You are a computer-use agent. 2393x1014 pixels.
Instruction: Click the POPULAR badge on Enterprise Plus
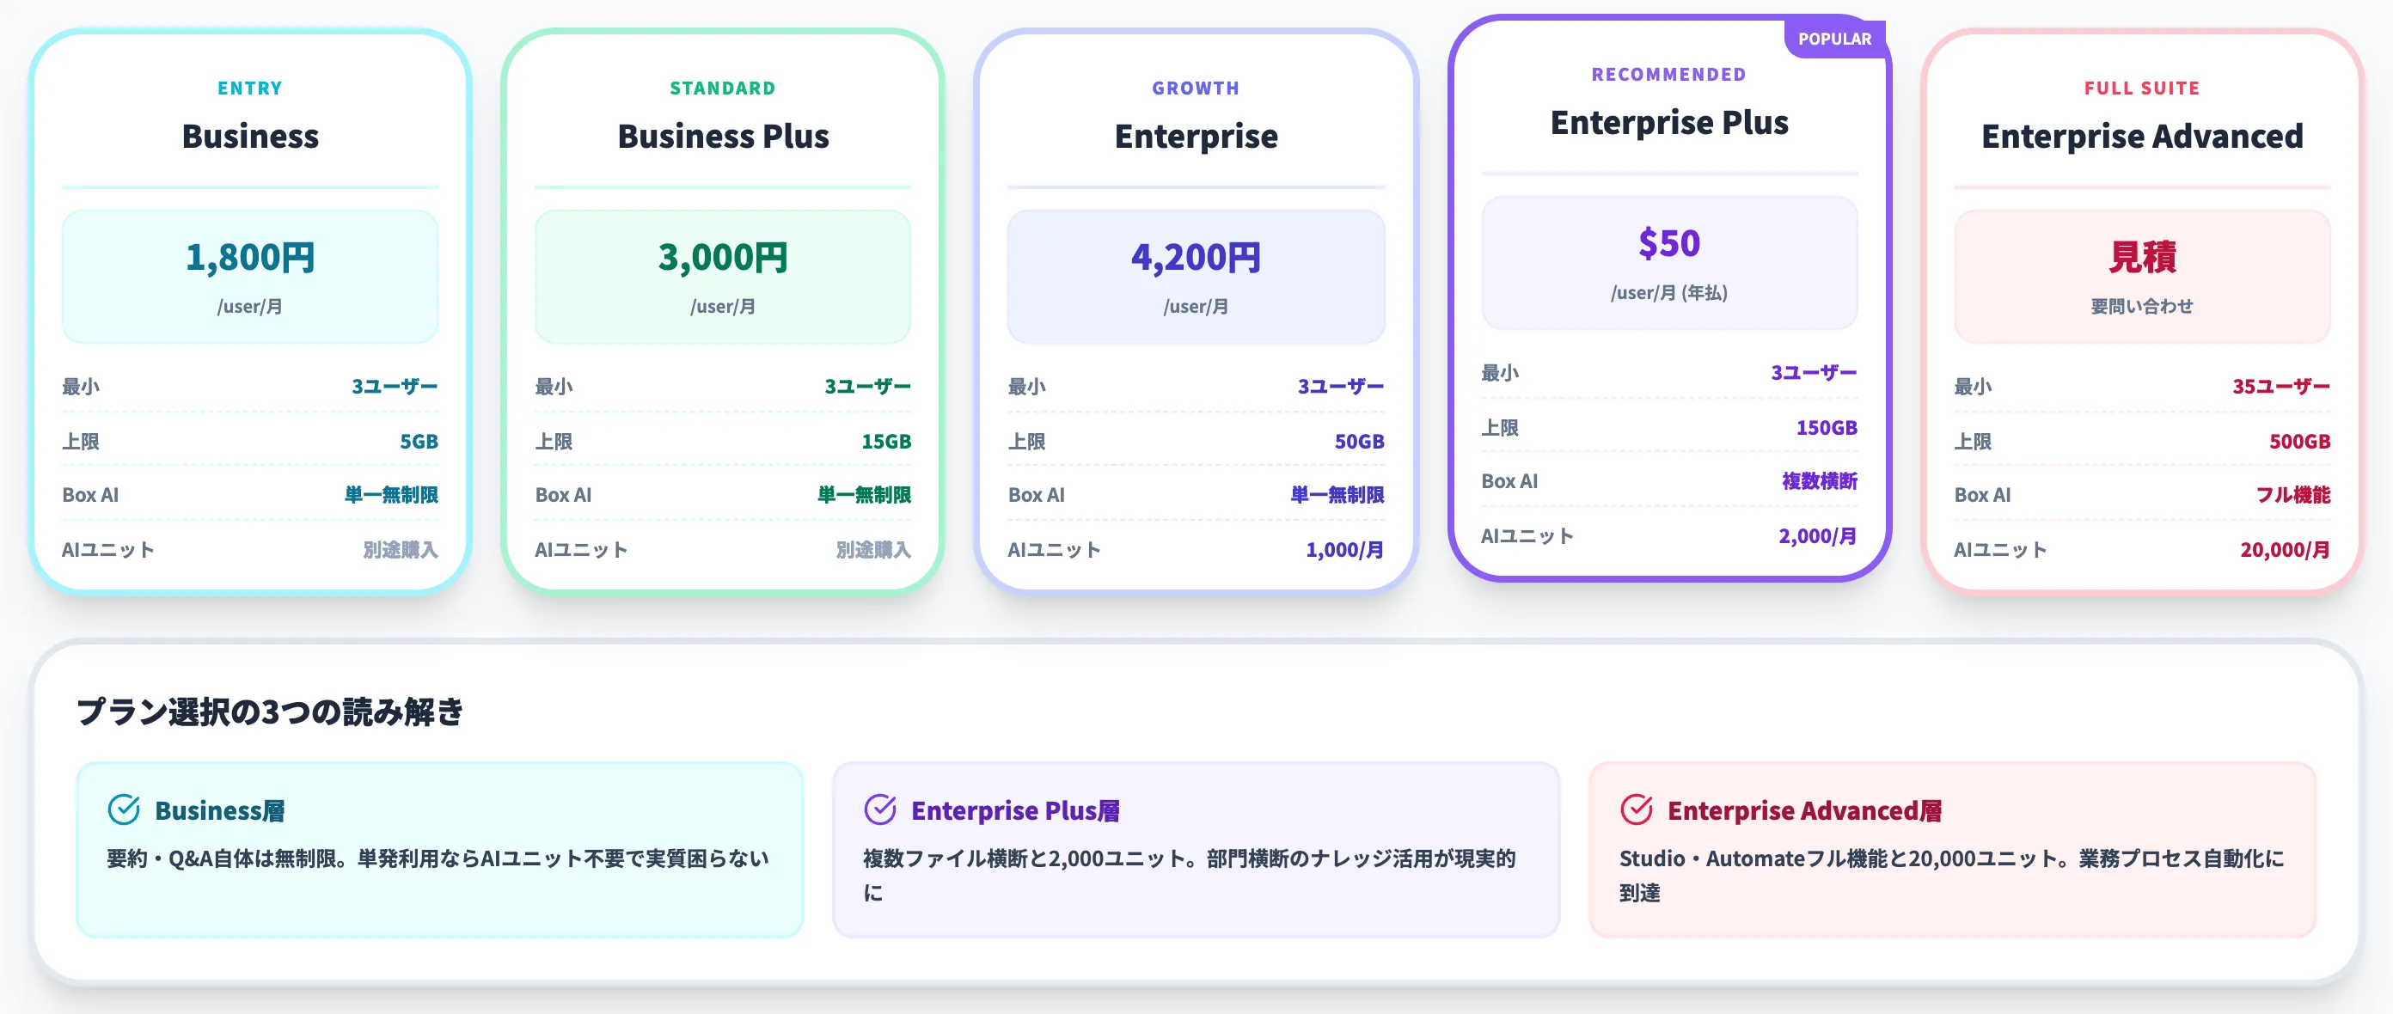click(x=1834, y=39)
